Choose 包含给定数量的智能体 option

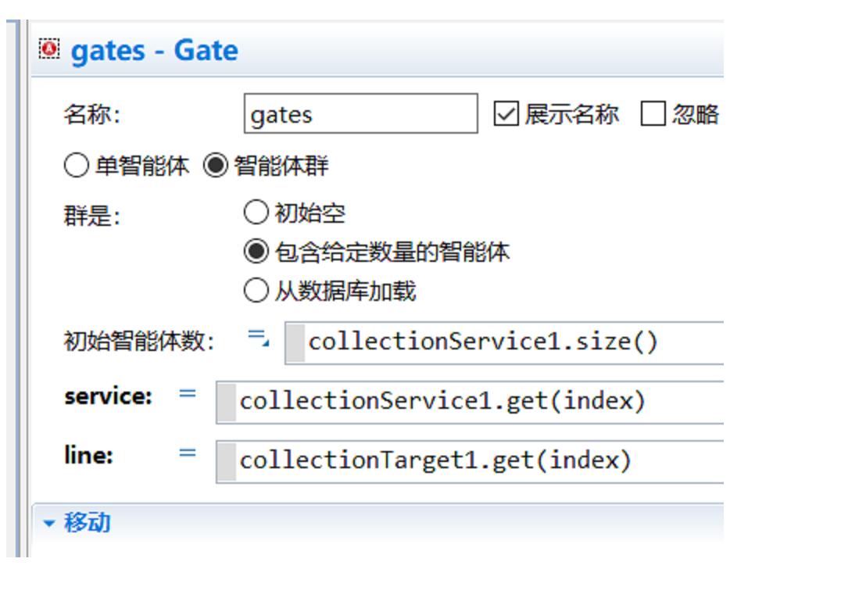click(256, 252)
